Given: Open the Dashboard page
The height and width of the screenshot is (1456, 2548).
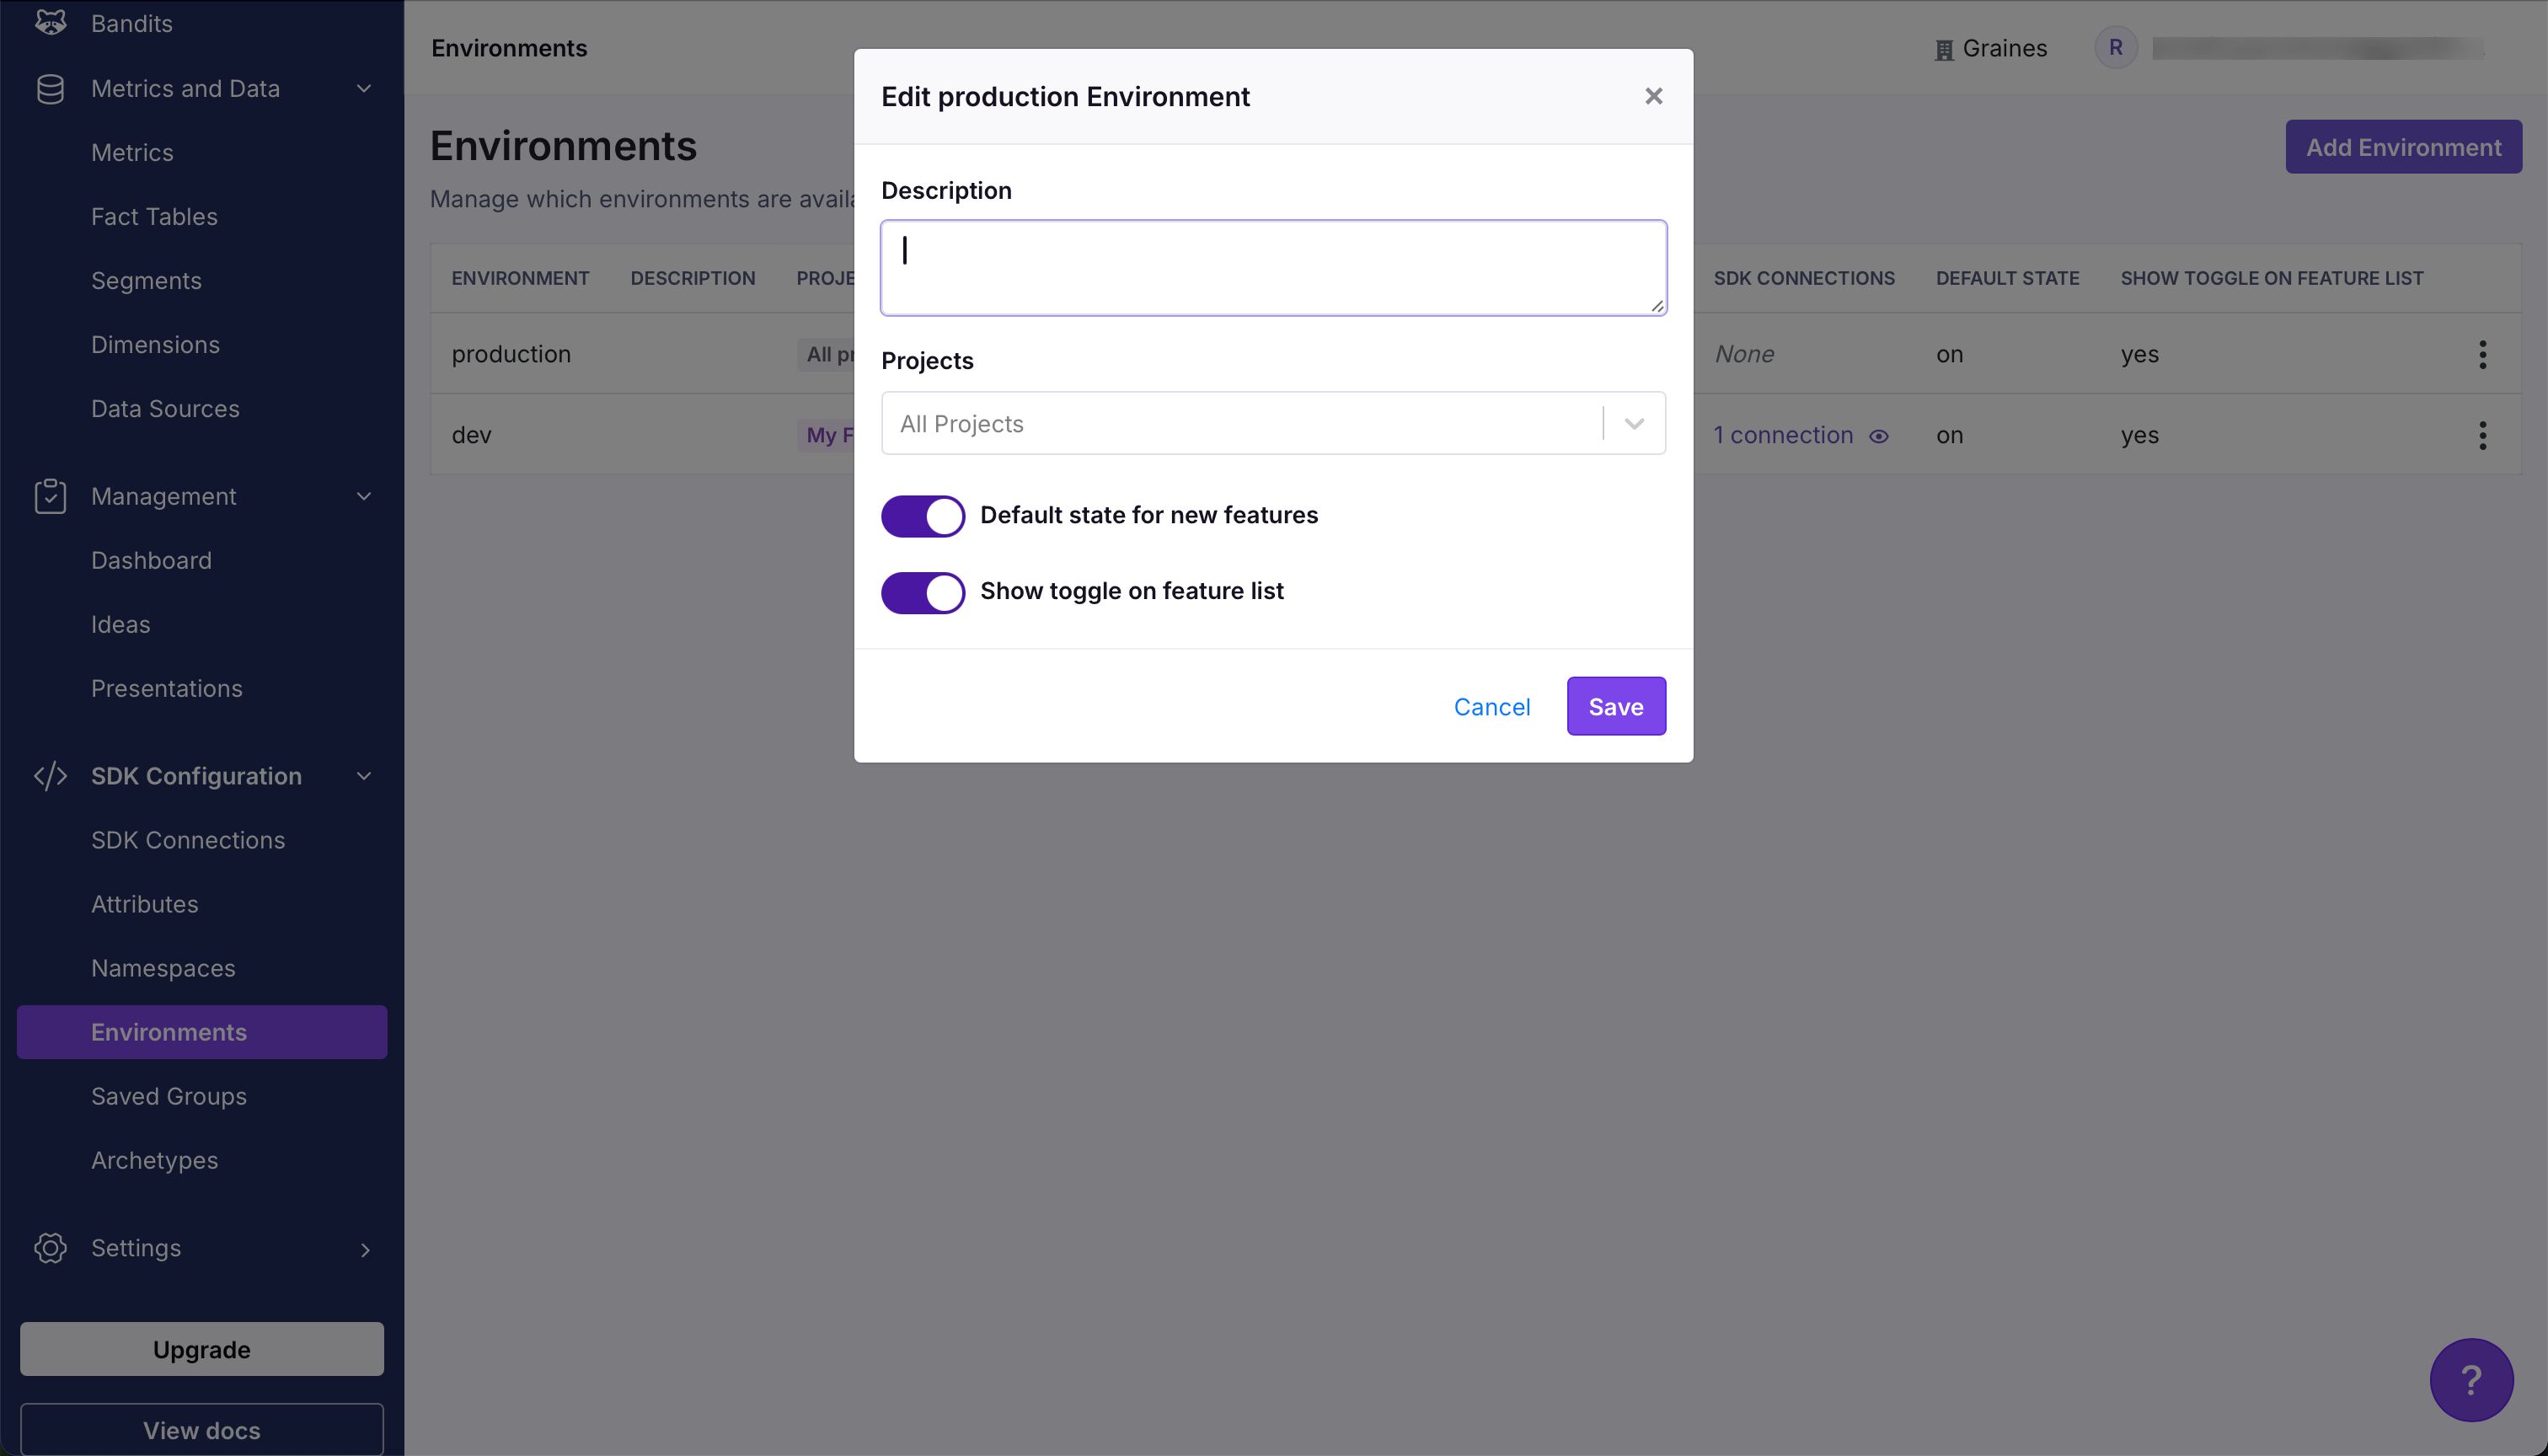Looking at the screenshot, I should coord(151,560).
